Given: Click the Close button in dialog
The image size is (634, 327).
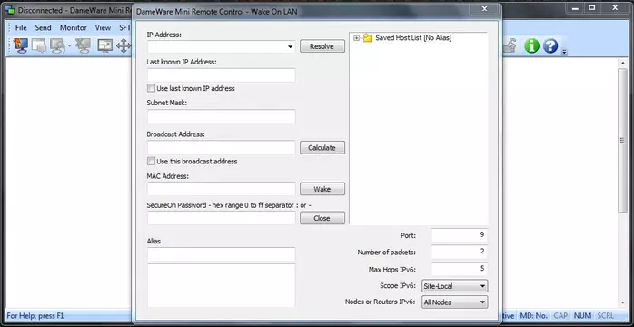Looking at the screenshot, I should 322,218.
